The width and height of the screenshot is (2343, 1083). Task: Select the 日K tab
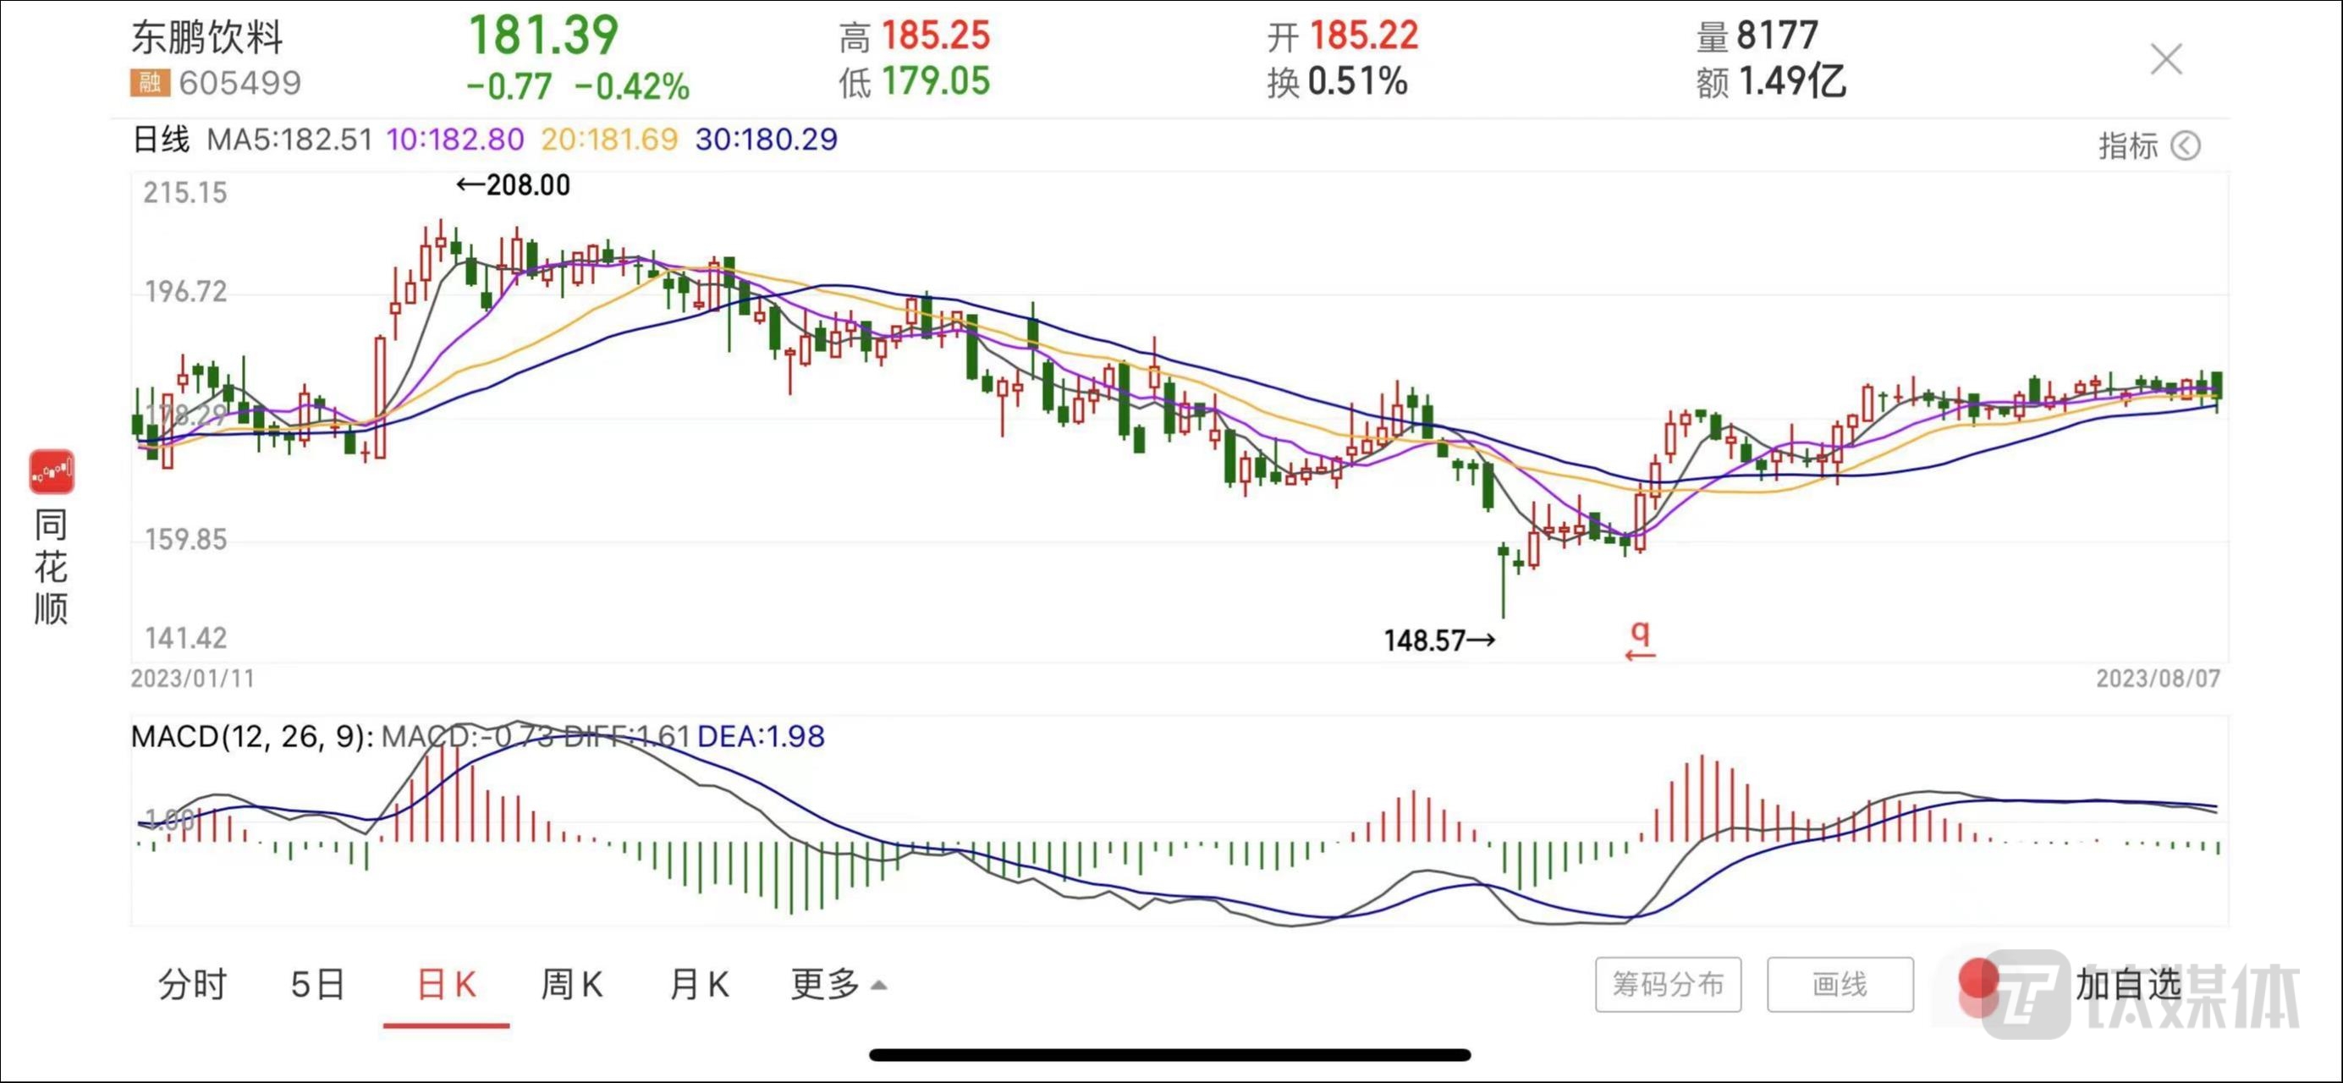click(446, 984)
